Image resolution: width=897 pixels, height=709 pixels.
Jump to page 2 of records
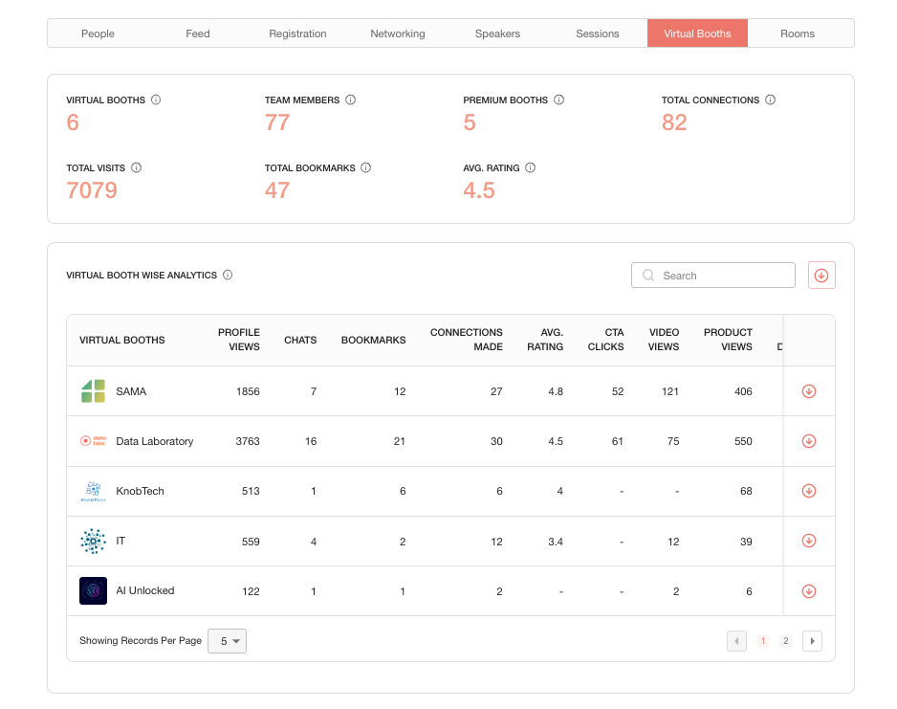coord(786,641)
